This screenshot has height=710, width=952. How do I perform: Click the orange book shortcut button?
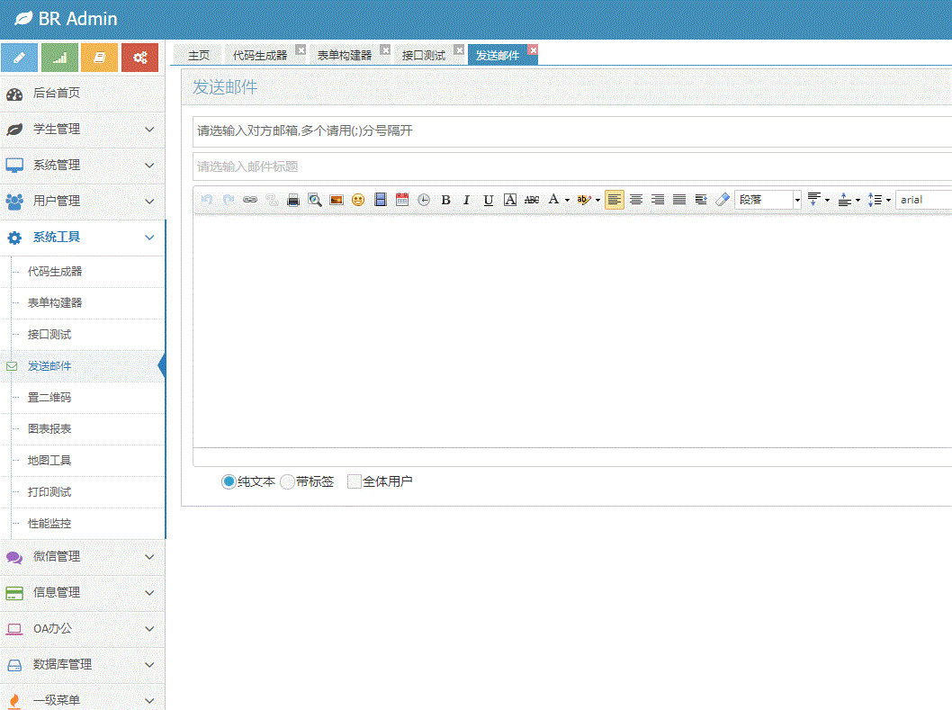(x=100, y=58)
